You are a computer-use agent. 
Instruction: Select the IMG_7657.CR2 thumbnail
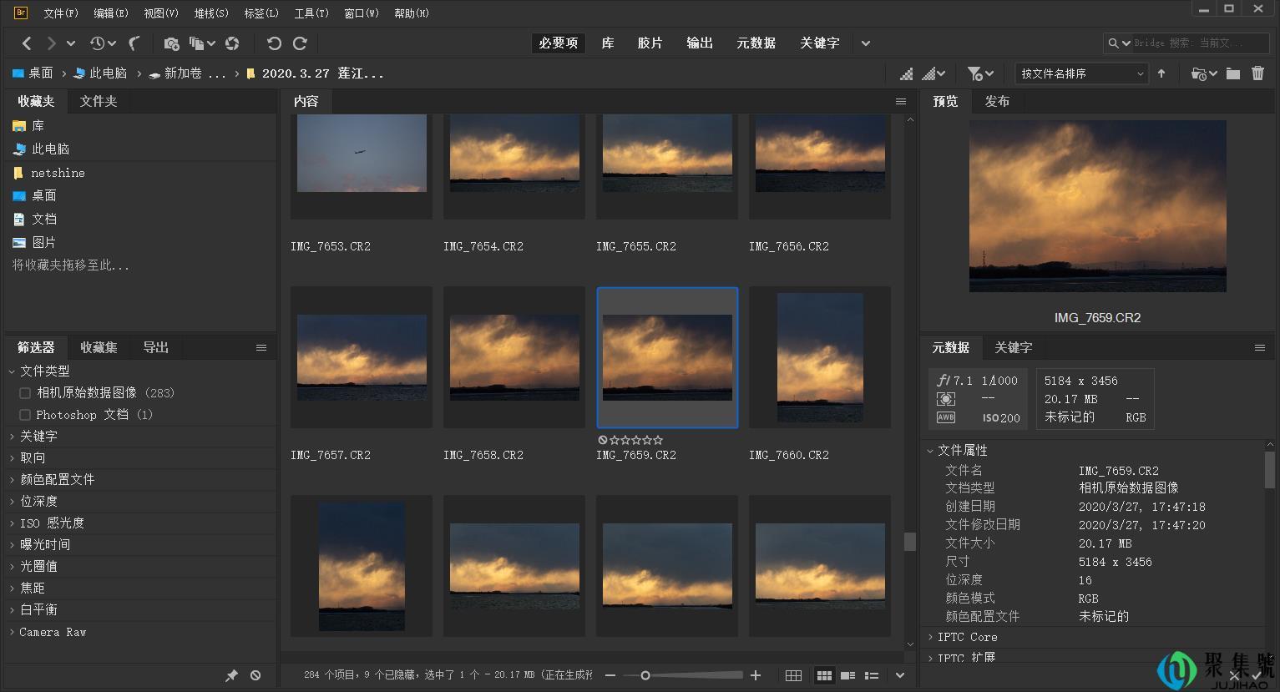(x=361, y=356)
